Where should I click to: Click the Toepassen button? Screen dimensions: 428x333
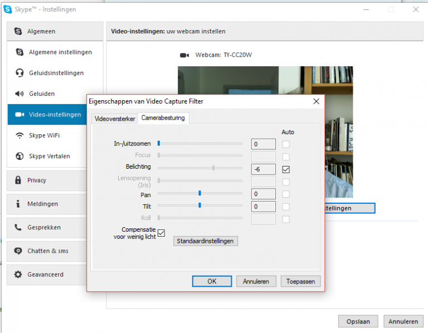click(x=300, y=281)
